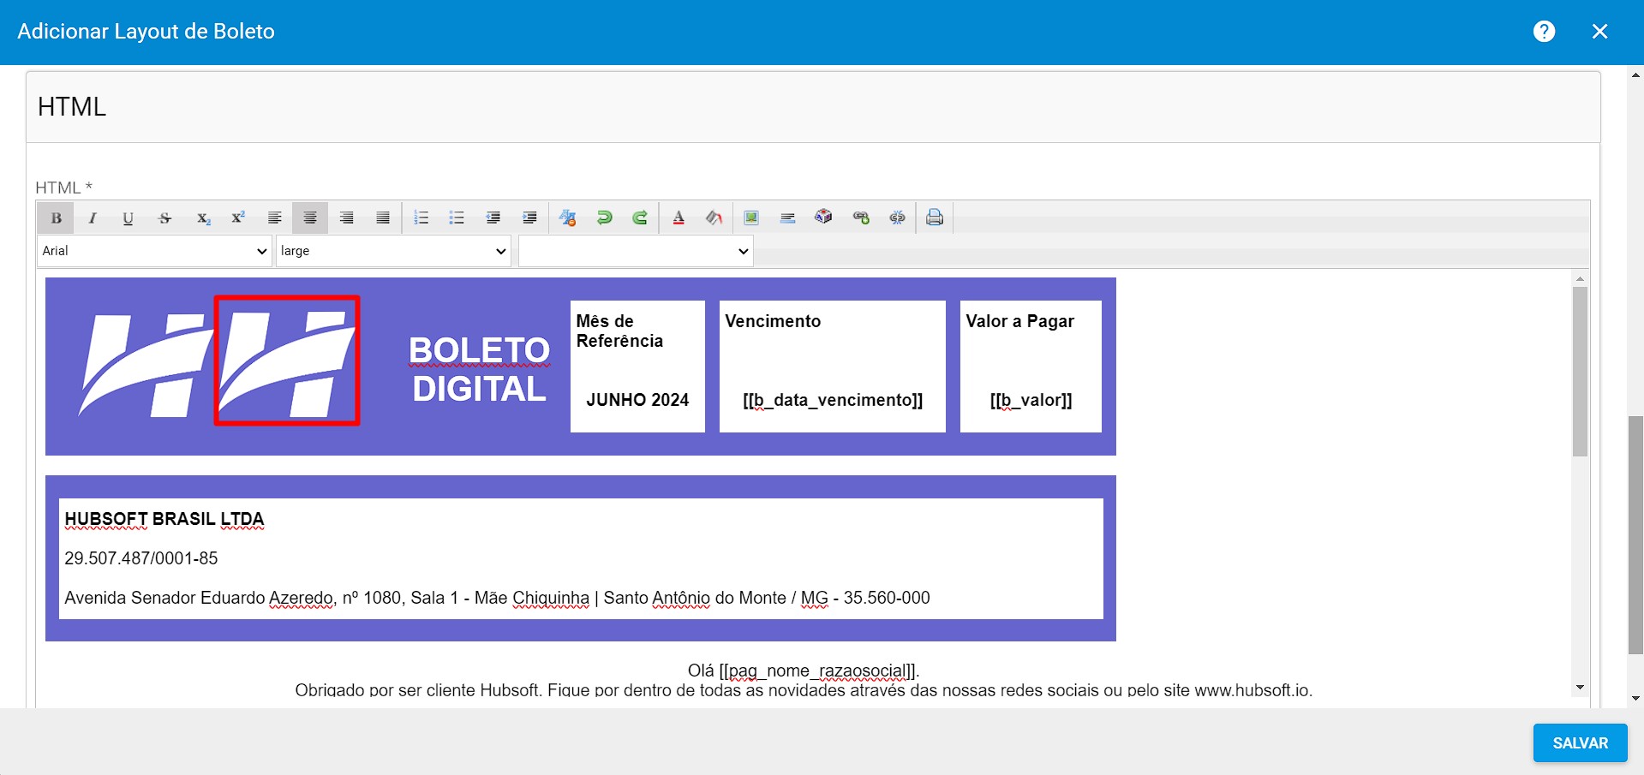Justify the text
Screen dimensions: 1644x775
point(383,218)
